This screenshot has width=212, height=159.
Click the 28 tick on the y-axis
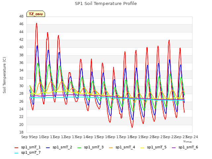tap(21, 93)
